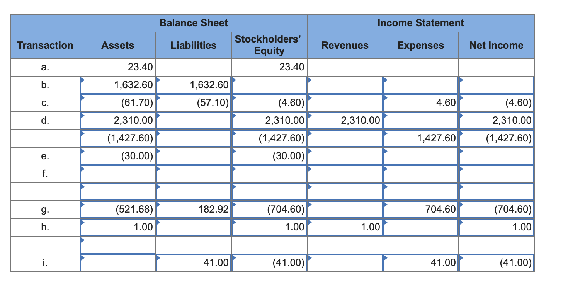This screenshot has height=300, width=568.
Task: Click Assets cell showing (521.68)
Action: point(117,209)
